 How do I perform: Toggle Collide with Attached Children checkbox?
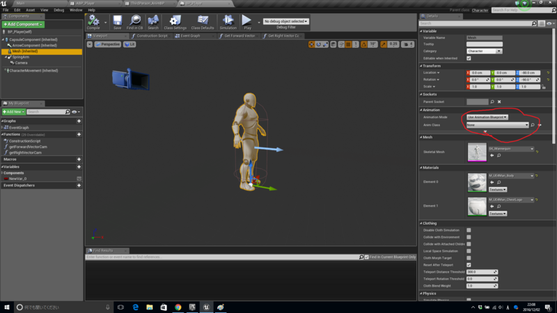(x=469, y=244)
